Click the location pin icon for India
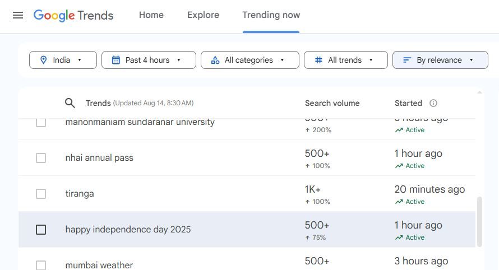This screenshot has width=499, height=270. [x=43, y=60]
